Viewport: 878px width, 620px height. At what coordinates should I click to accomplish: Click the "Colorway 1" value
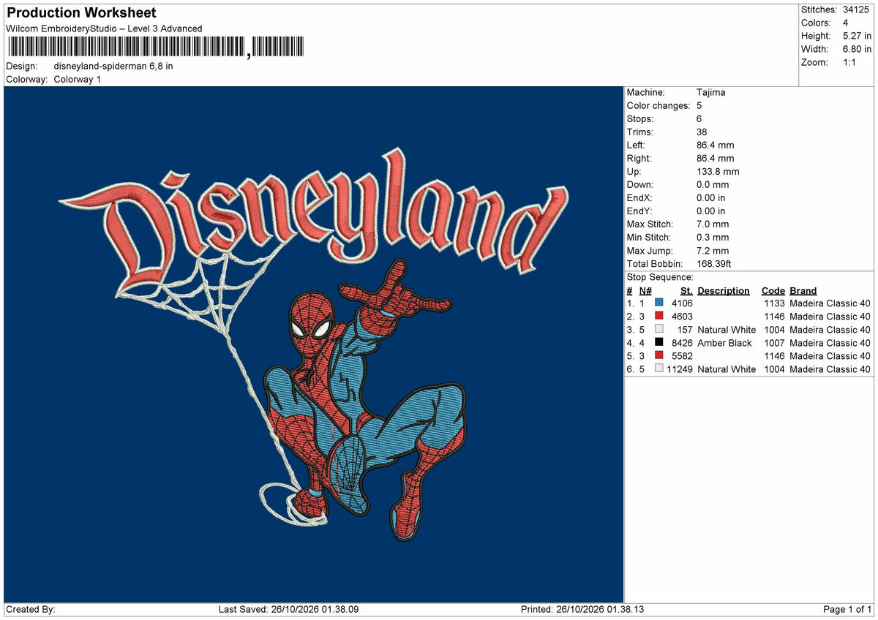(x=78, y=79)
